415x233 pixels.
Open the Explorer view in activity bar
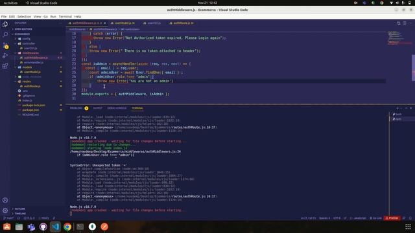(x=5, y=25)
